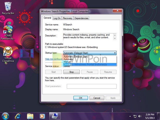Click the Cancel button
Screen dimensions: 160x120
coord(97,98)
